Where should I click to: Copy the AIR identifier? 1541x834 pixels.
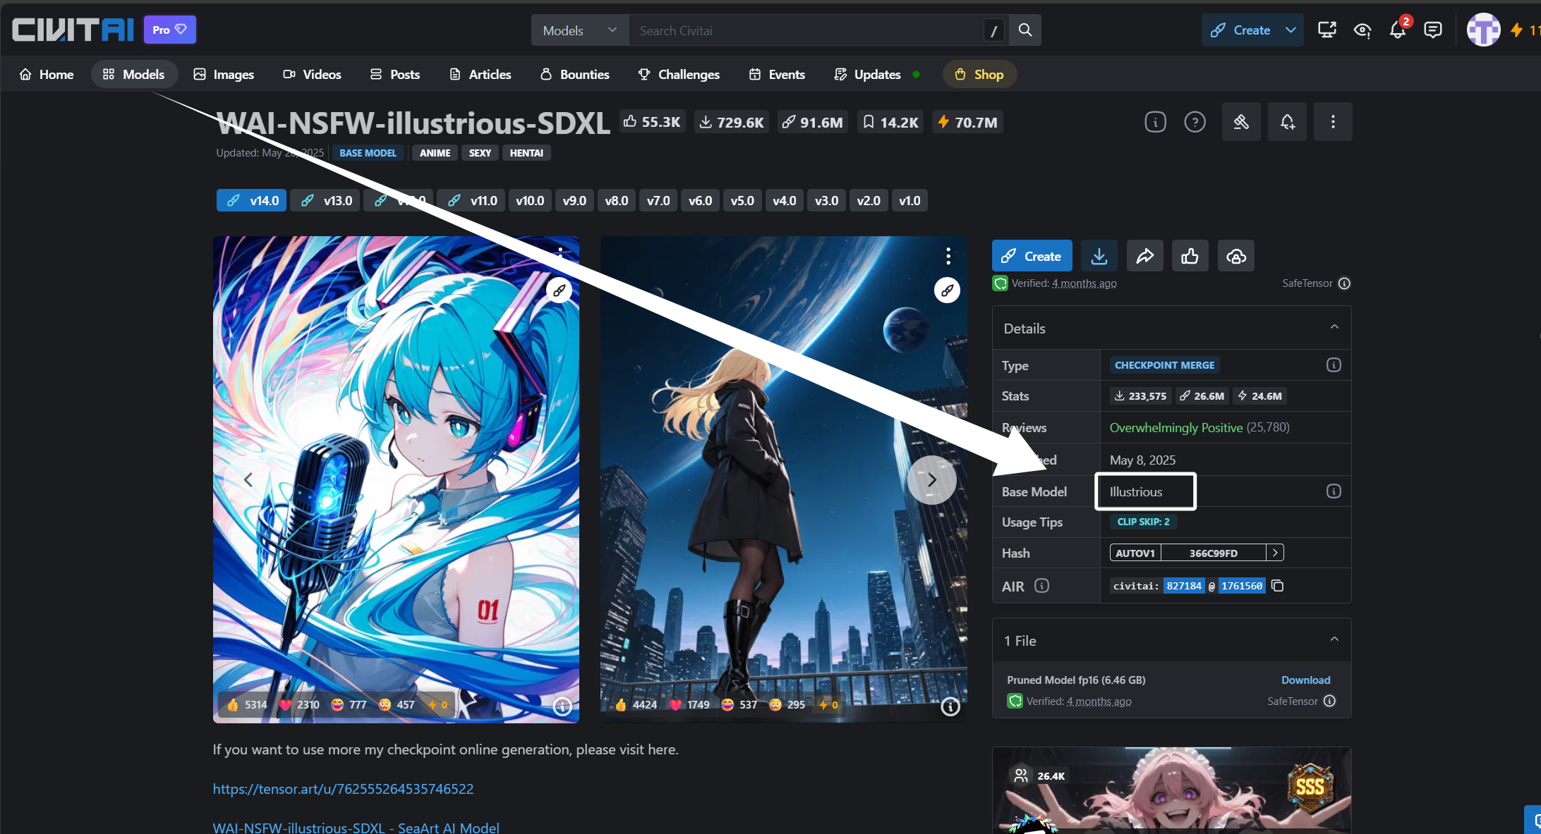coord(1277,586)
